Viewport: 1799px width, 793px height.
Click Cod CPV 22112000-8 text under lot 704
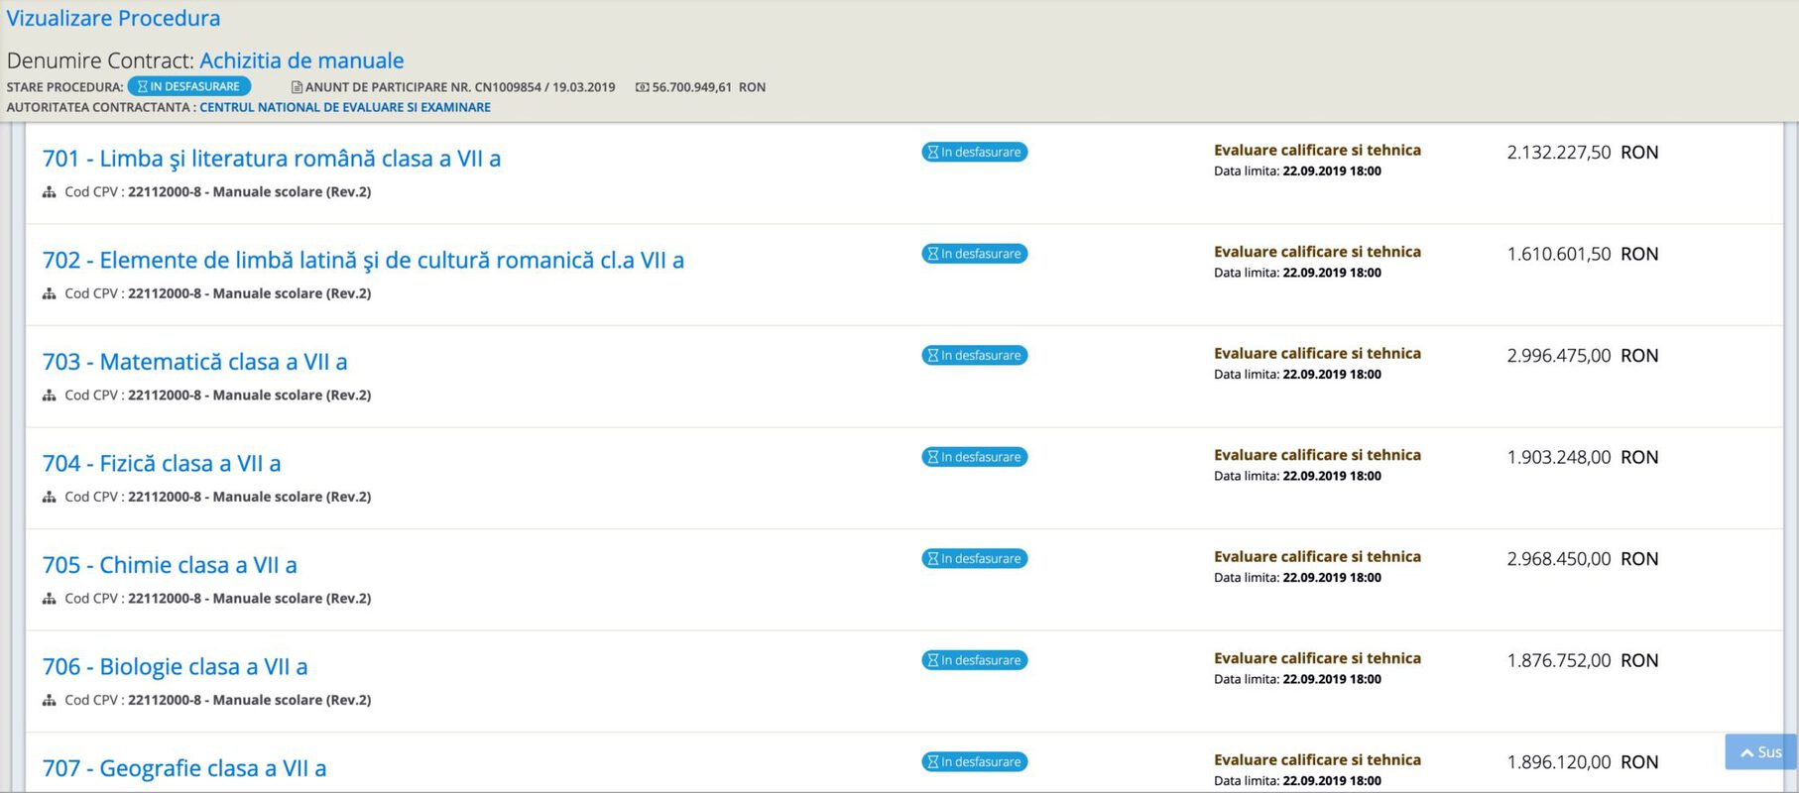(218, 497)
